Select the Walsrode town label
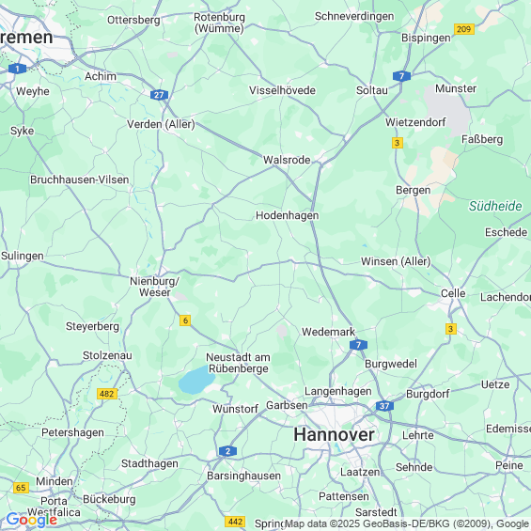Image resolution: width=531 pixels, height=531 pixels. pos(287,160)
